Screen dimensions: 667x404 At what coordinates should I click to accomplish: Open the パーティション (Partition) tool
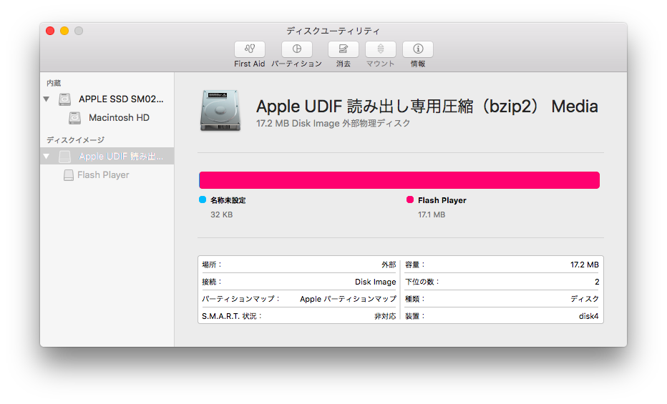click(296, 49)
